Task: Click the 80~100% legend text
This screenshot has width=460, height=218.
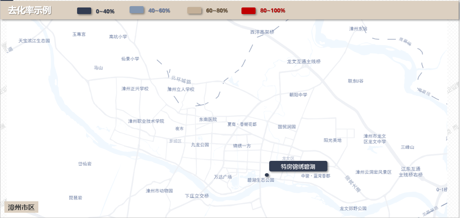Action: tap(273, 11)
